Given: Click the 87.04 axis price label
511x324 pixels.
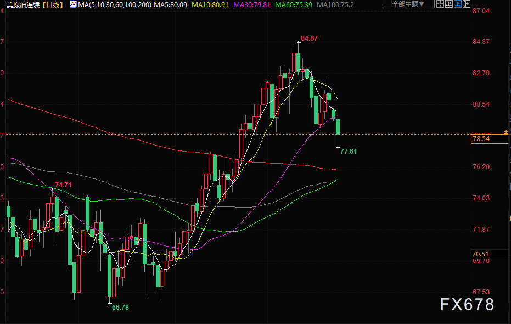Looking at the screenshot, I should coord(481,11).
